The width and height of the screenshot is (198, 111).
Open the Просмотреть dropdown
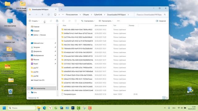(x=106, y=21)
